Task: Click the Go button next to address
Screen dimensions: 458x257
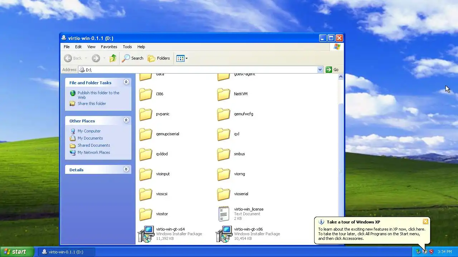Action: click(x=332, y=70)
